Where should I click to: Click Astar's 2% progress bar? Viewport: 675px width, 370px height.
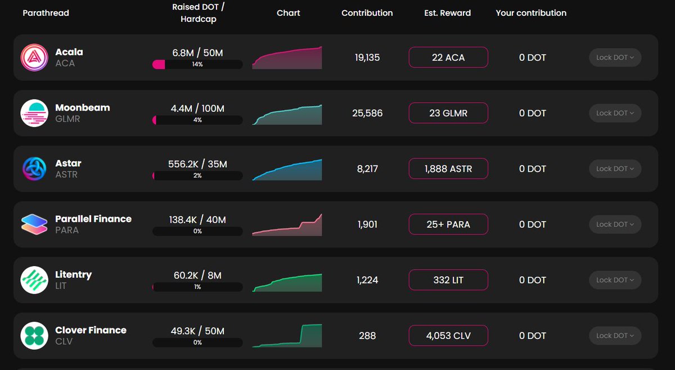(x=197, y=176)
